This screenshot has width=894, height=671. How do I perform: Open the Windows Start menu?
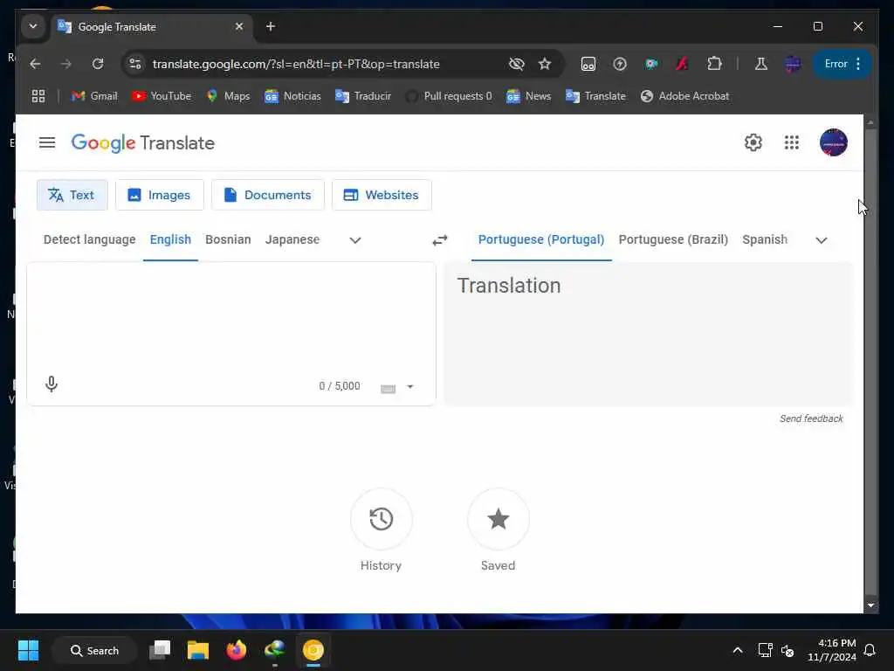point(28,650)
